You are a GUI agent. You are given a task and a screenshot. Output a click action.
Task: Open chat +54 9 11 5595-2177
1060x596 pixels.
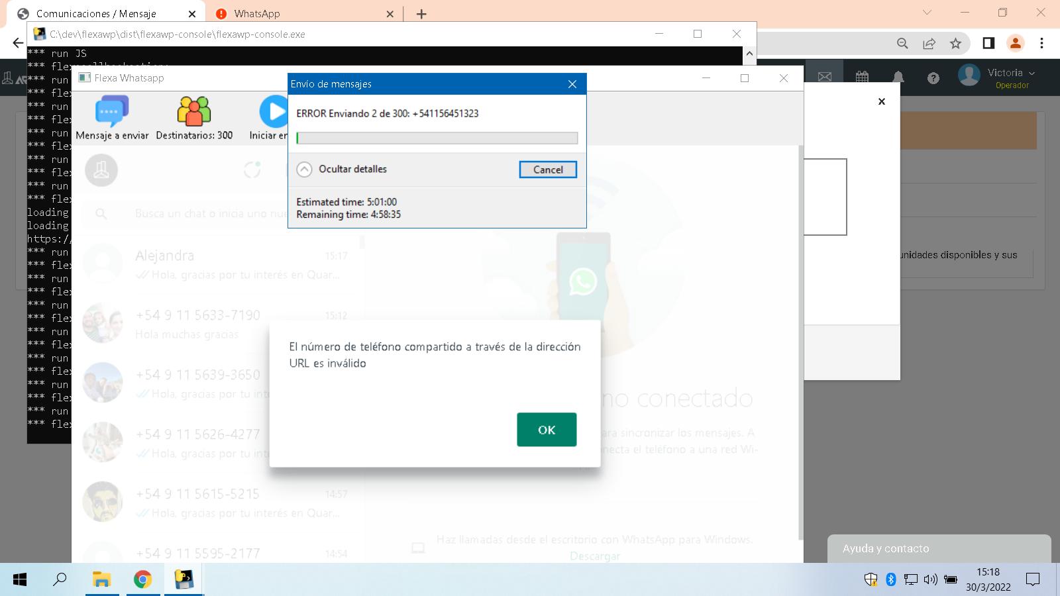coord(218,553)
